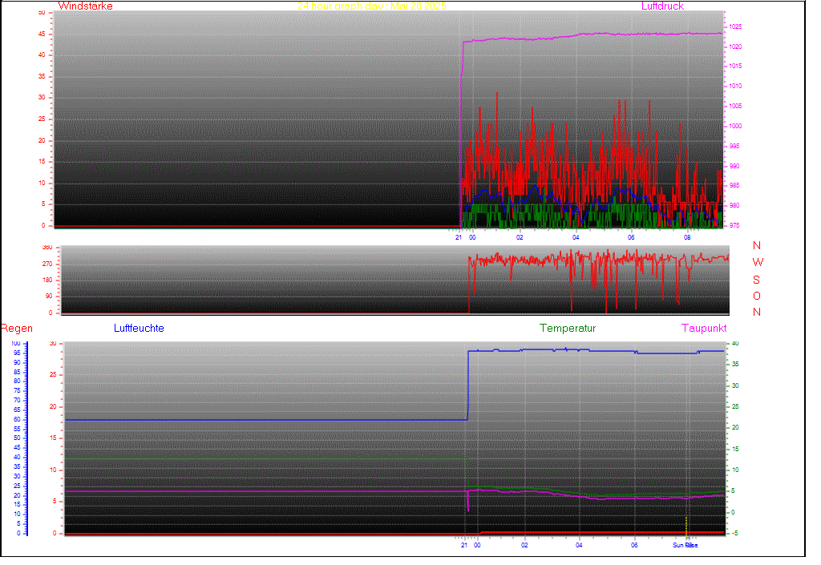Screen dimensions: 821x565
Task: Select the 02 hour tick under the wind chart
Action: tap(520, 237)
